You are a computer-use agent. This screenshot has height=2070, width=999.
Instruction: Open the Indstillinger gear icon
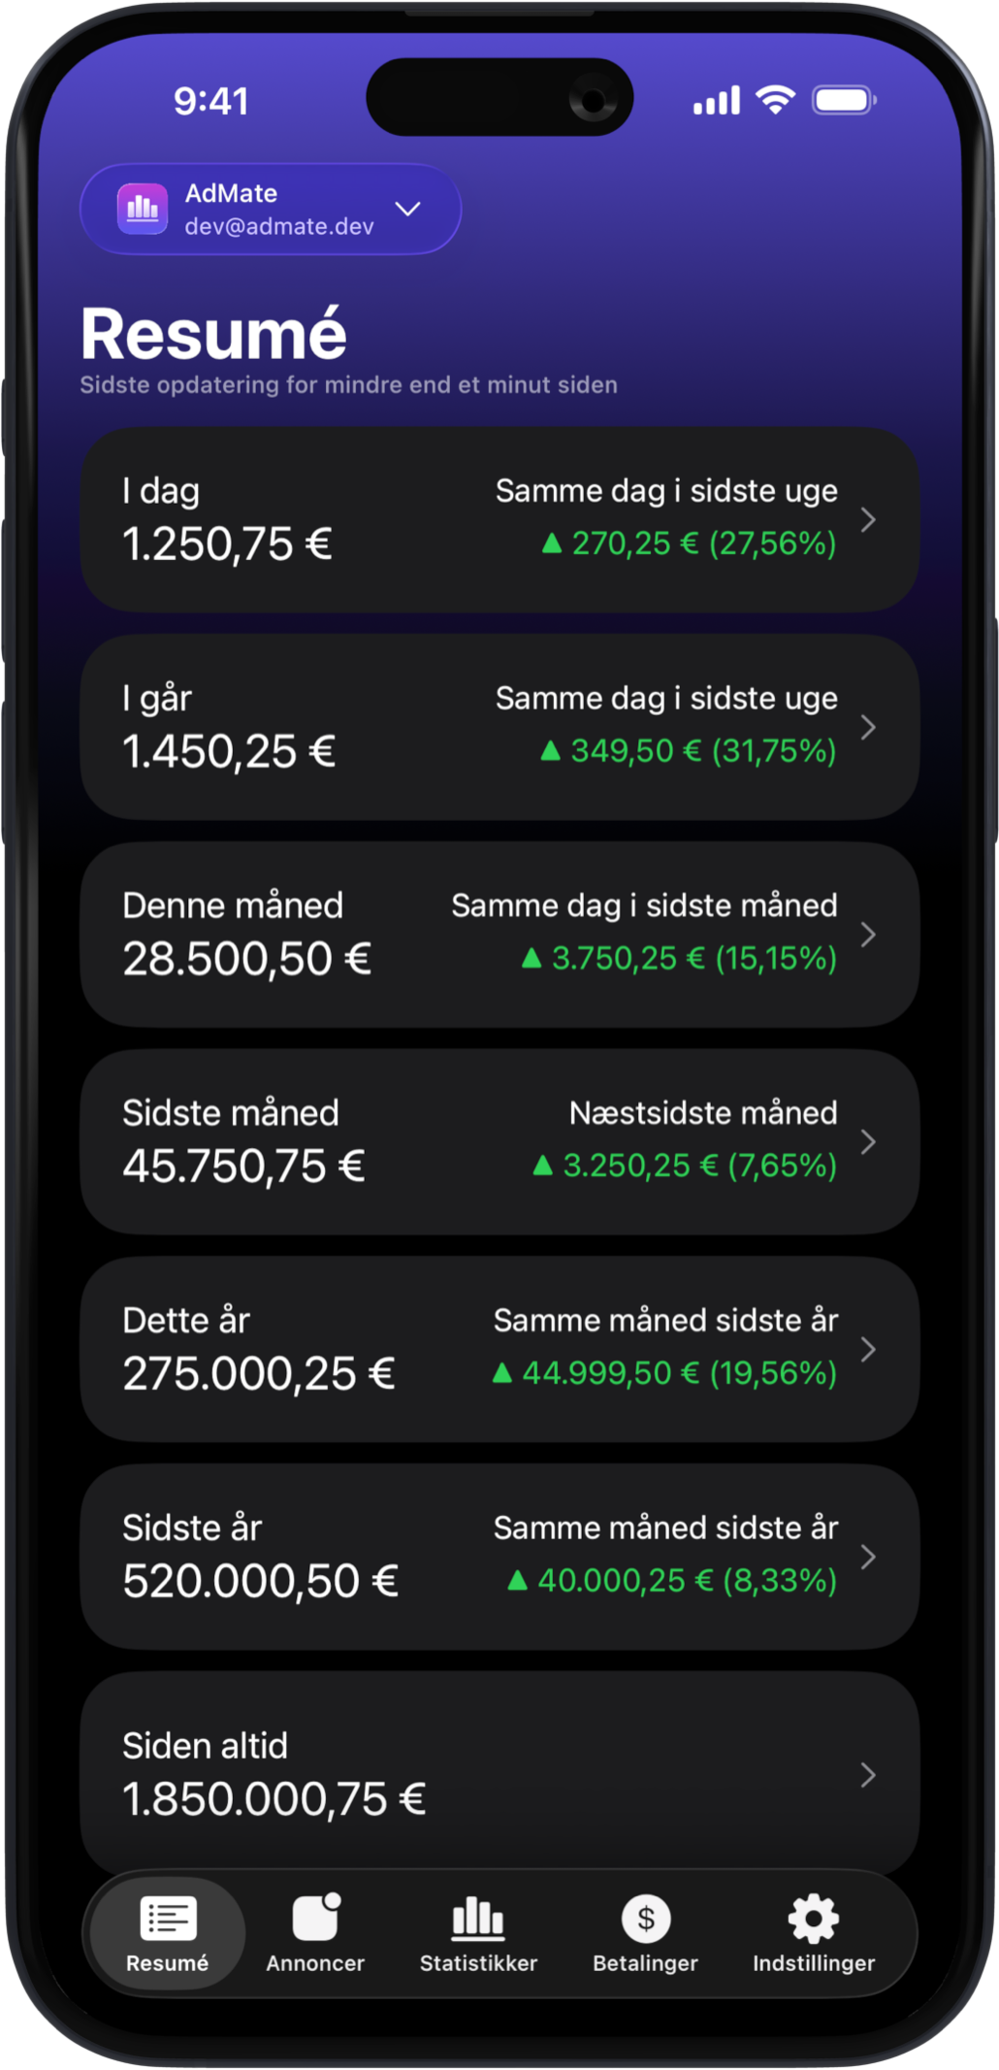click(813, 1918)
